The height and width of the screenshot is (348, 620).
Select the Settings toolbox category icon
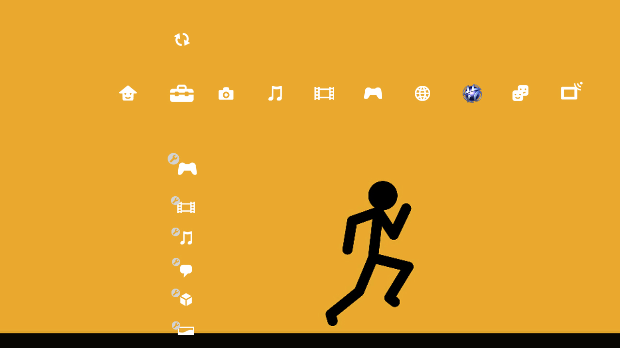pyautogui.click(x=182, y=93)
